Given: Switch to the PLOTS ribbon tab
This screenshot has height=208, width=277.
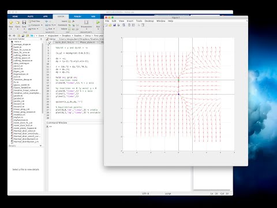Looking at the screenshot, I should 31,17.
